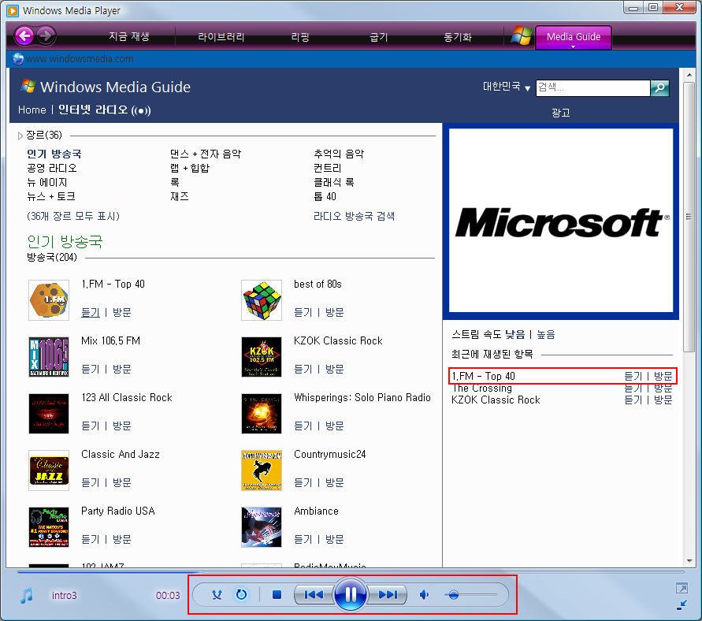
Task: Go to the previous track
Action: pyautogui.click(x=314, y=595)
